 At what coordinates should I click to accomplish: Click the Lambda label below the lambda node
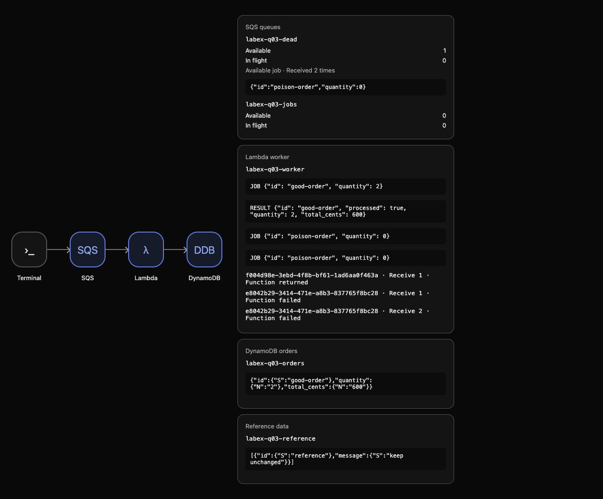(x=146, y=278)
